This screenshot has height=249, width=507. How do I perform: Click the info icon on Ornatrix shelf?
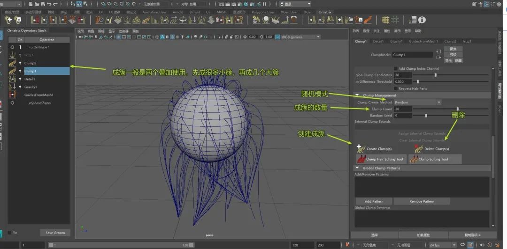click(x=422, y=20)
